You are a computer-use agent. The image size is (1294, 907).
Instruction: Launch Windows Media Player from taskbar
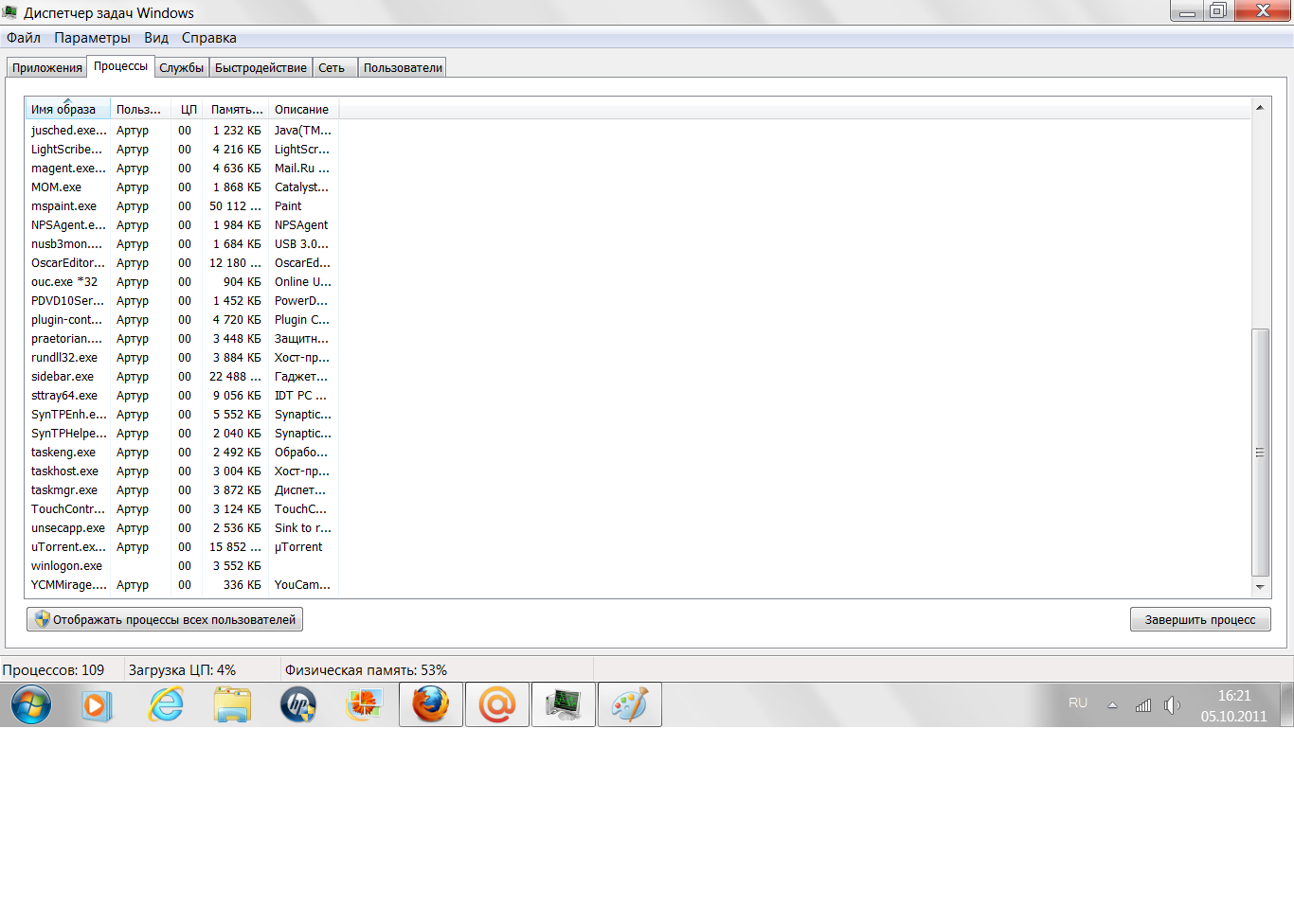97,705
